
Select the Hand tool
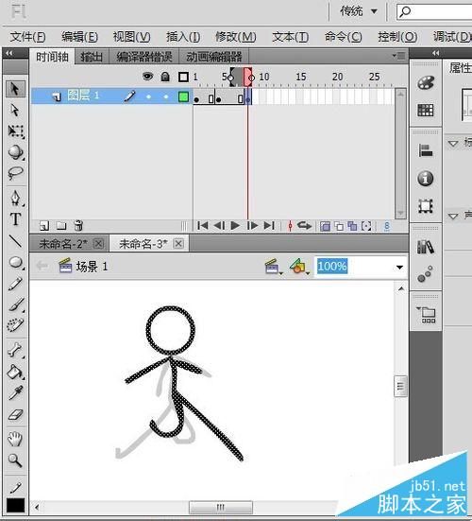[15, 439]
